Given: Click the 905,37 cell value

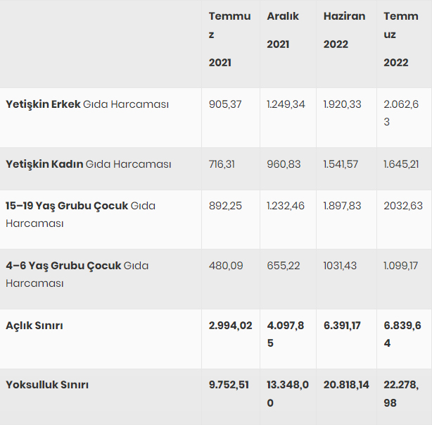Looking at the screenshot, I should click(225, 104).
